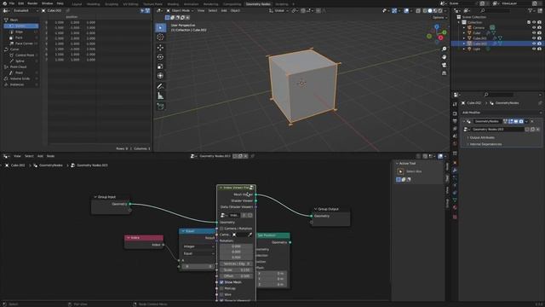Image resolution: width=545 pixels, height=307 pixels.
Task: Select the Rotate tool in viewport
Action: (160, 57)
